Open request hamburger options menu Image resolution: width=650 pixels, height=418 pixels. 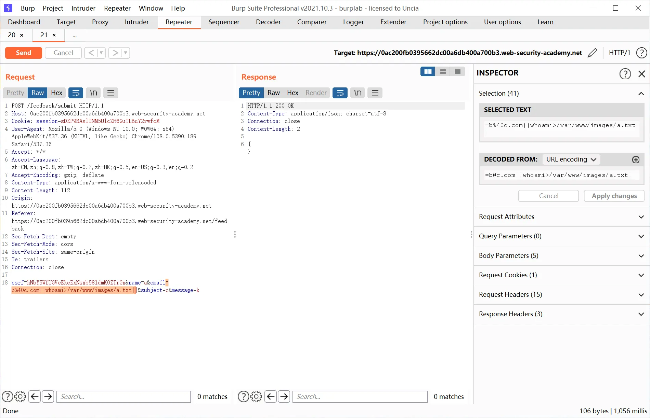111,93
